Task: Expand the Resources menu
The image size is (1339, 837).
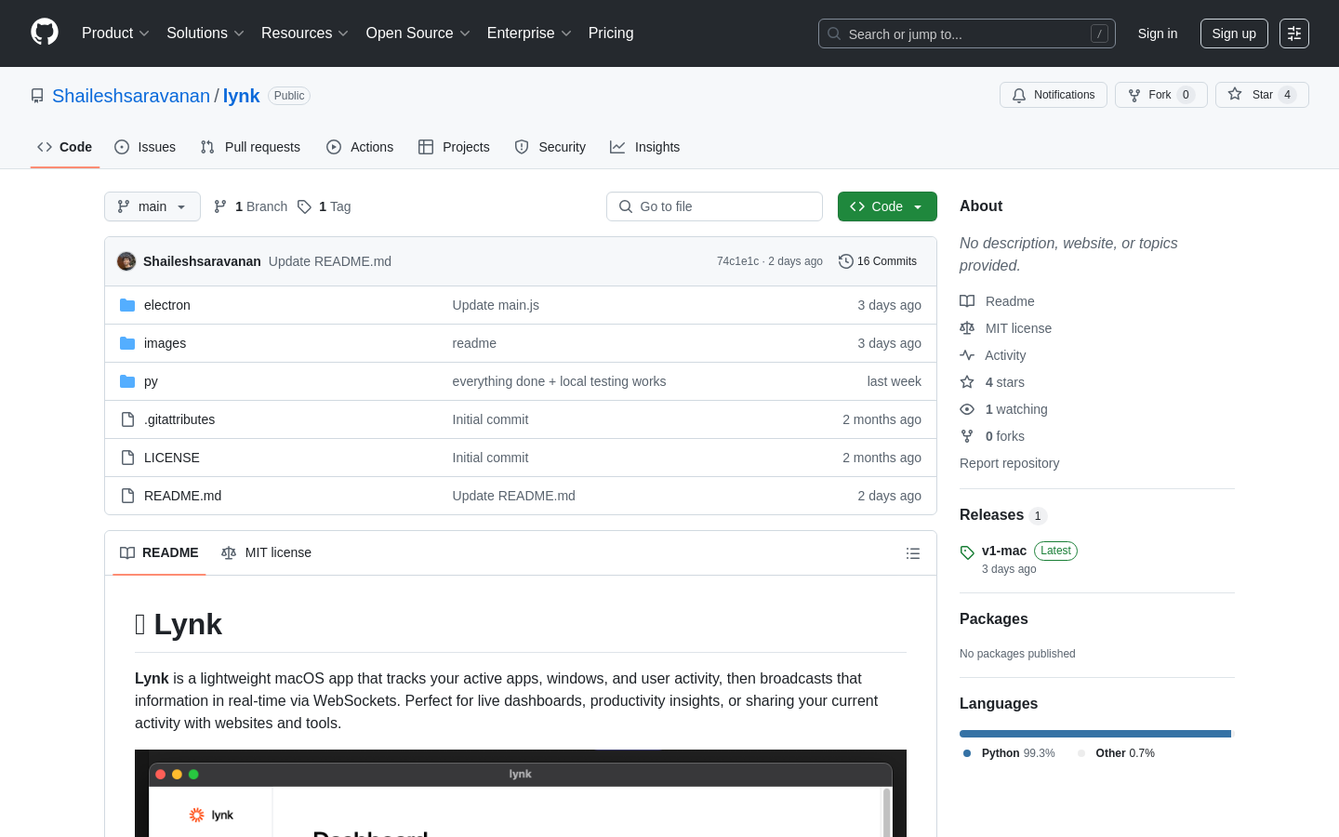Action: pos(304,33)
